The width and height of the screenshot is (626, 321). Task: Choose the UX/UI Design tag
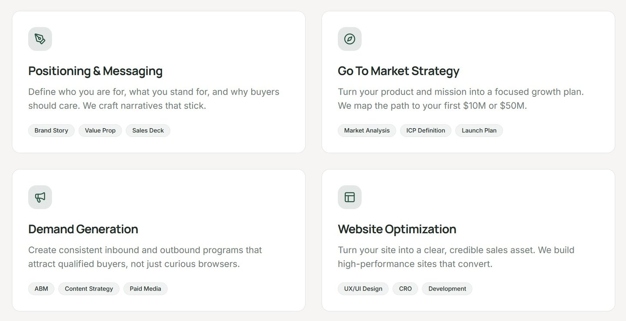click(363, 289)
